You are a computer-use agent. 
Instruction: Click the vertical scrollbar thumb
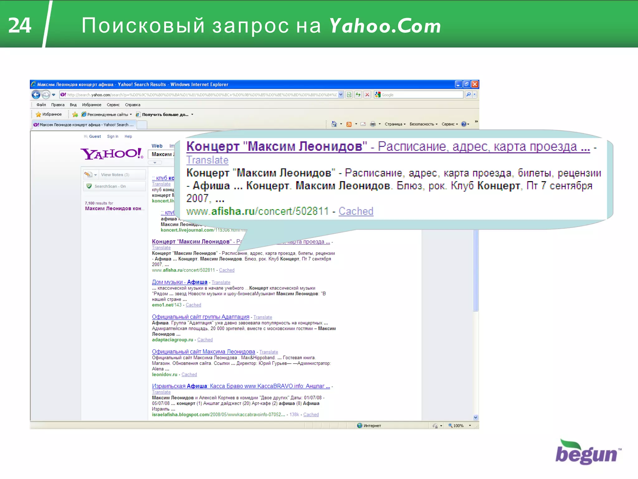(x=475, y=270)
